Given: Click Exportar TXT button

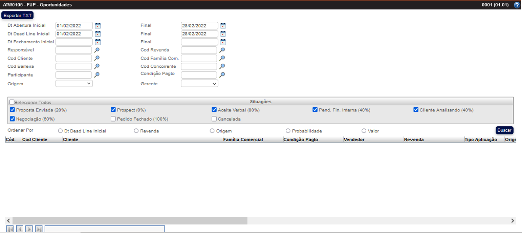Looking at the screenshot, I should coord(18,15).
